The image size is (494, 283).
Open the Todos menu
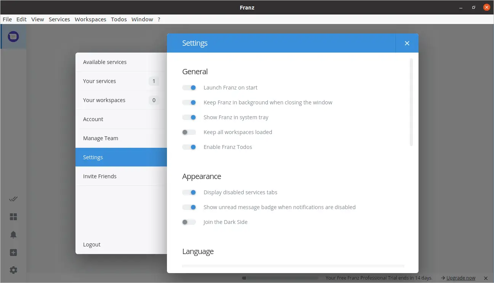[119, 19]
